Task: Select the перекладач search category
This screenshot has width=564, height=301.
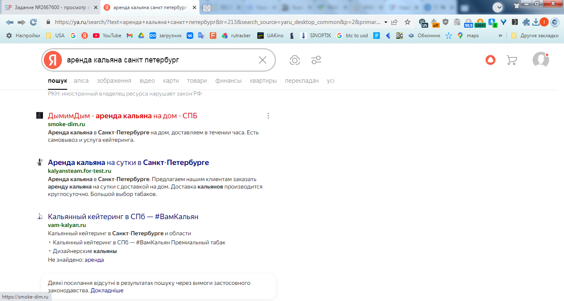Action: point(302,81)
